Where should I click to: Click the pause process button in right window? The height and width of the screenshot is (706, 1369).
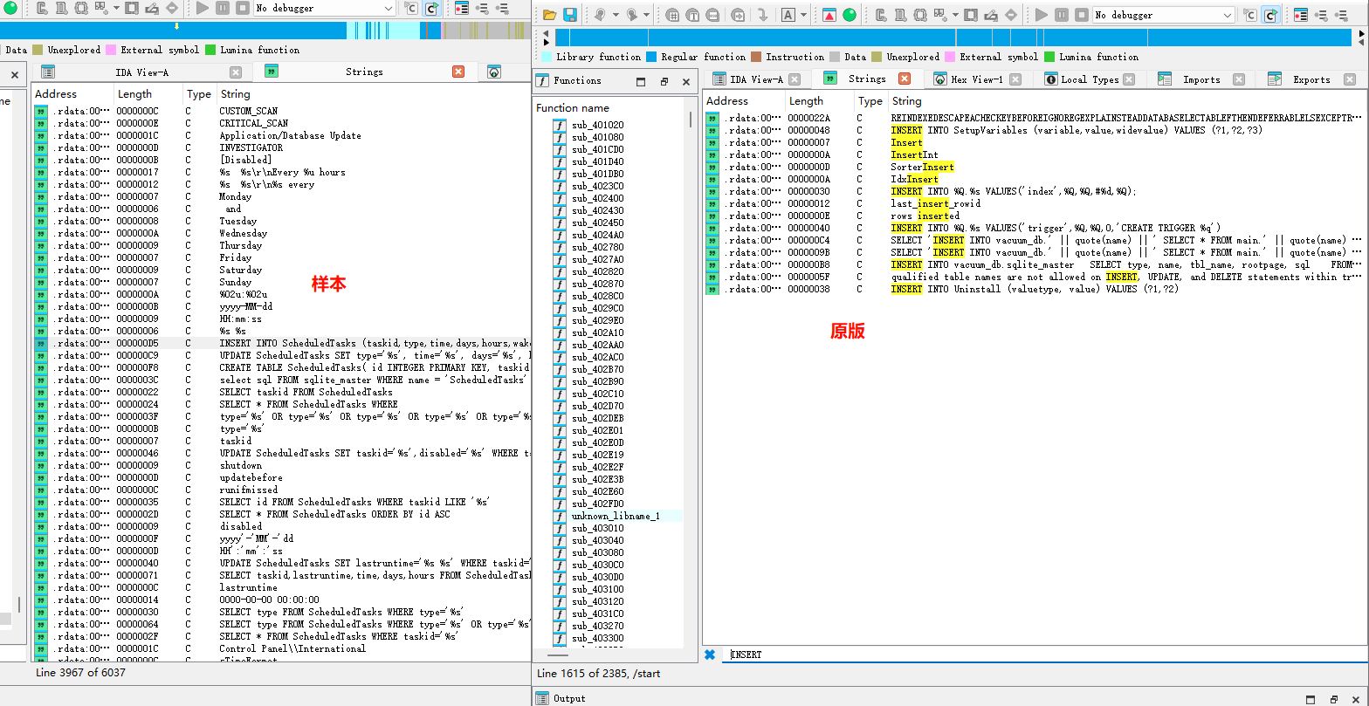point(1062,15)
